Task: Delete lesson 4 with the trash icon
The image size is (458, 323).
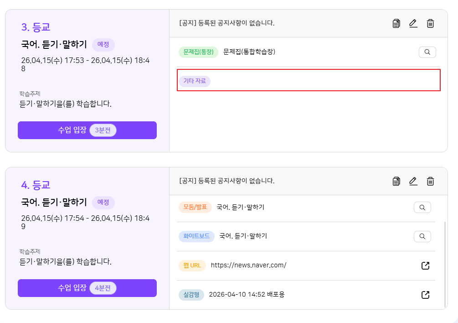Action: tap(430, 181)
